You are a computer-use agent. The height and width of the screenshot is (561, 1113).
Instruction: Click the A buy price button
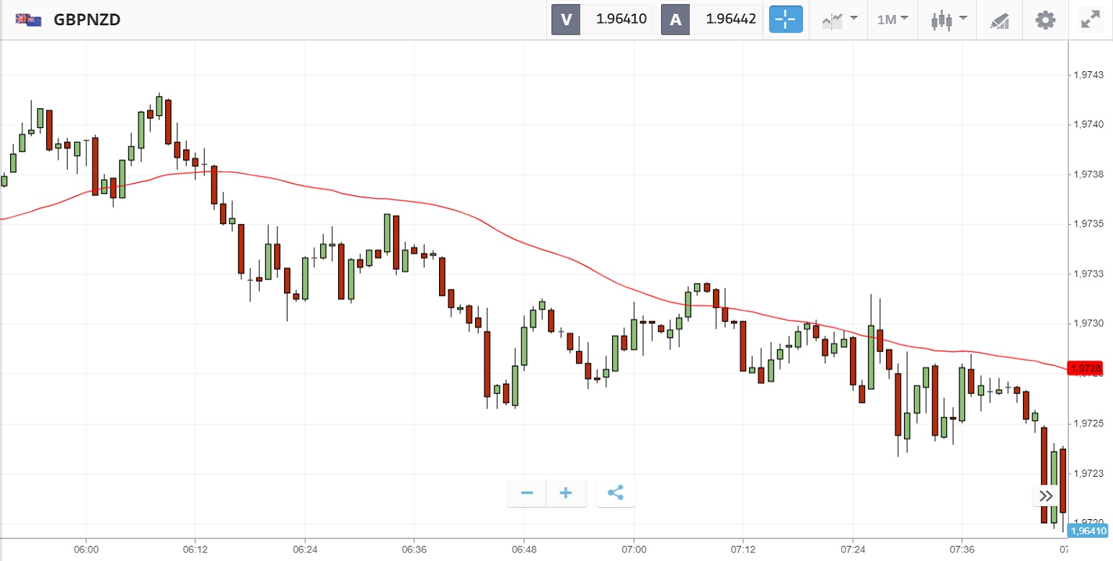[x=711, y=19]
